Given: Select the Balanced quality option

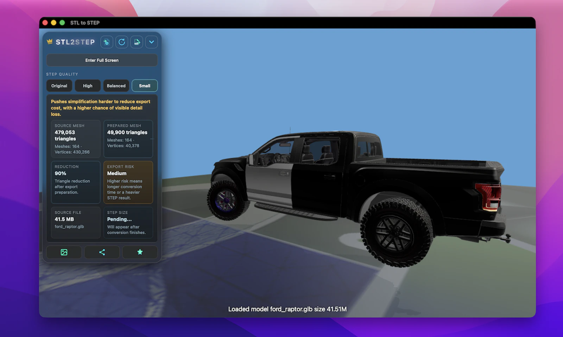Looking at the screenshot, I should tap(116, 86).
